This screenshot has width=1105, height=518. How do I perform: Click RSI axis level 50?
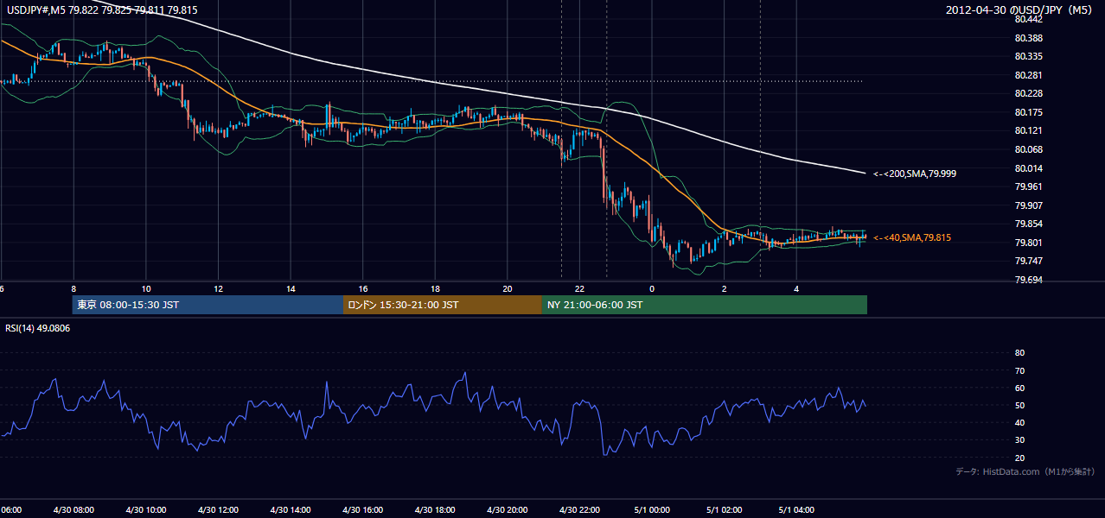coord(1019,405)
